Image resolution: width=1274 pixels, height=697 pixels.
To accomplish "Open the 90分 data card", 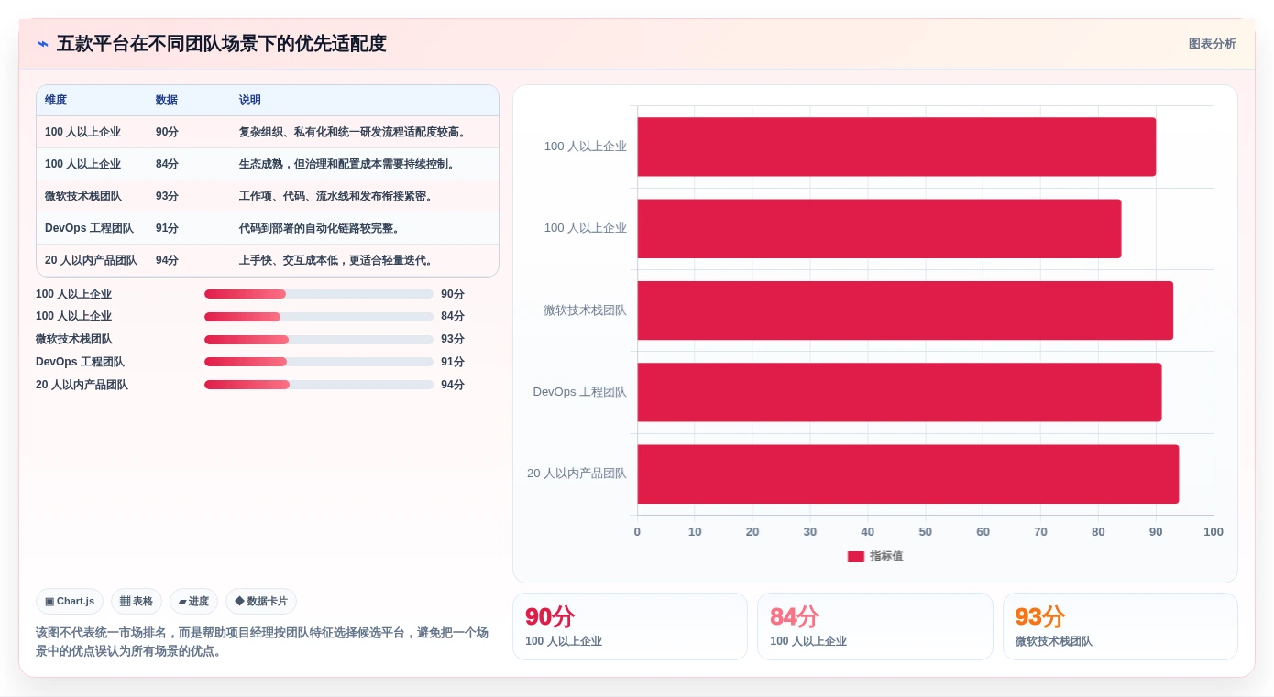I will (x=631, y=626).
